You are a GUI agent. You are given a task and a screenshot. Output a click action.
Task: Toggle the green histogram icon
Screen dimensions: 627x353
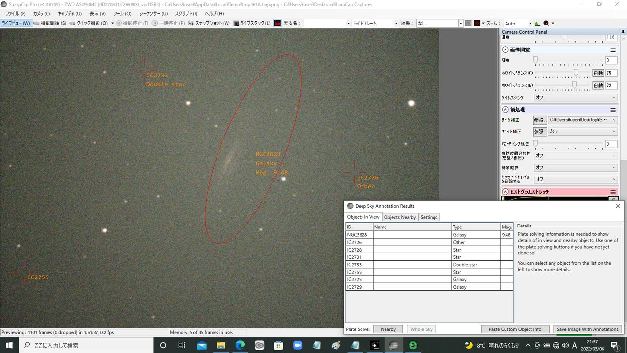(537, 23)
